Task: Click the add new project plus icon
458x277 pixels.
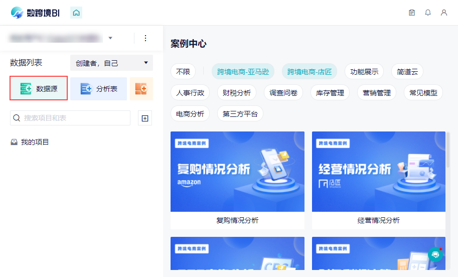Action: (x=145, y=118)
